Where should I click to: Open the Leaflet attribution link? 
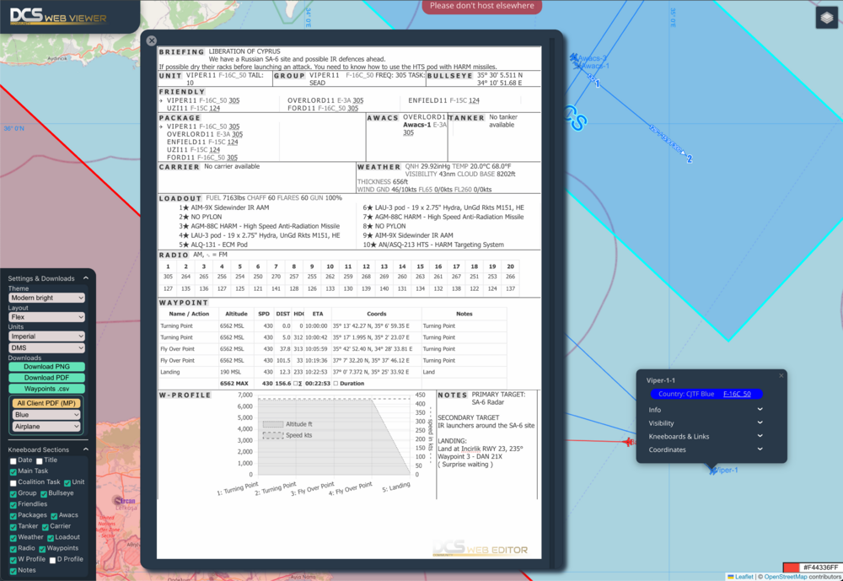click(x=744, y=577)
